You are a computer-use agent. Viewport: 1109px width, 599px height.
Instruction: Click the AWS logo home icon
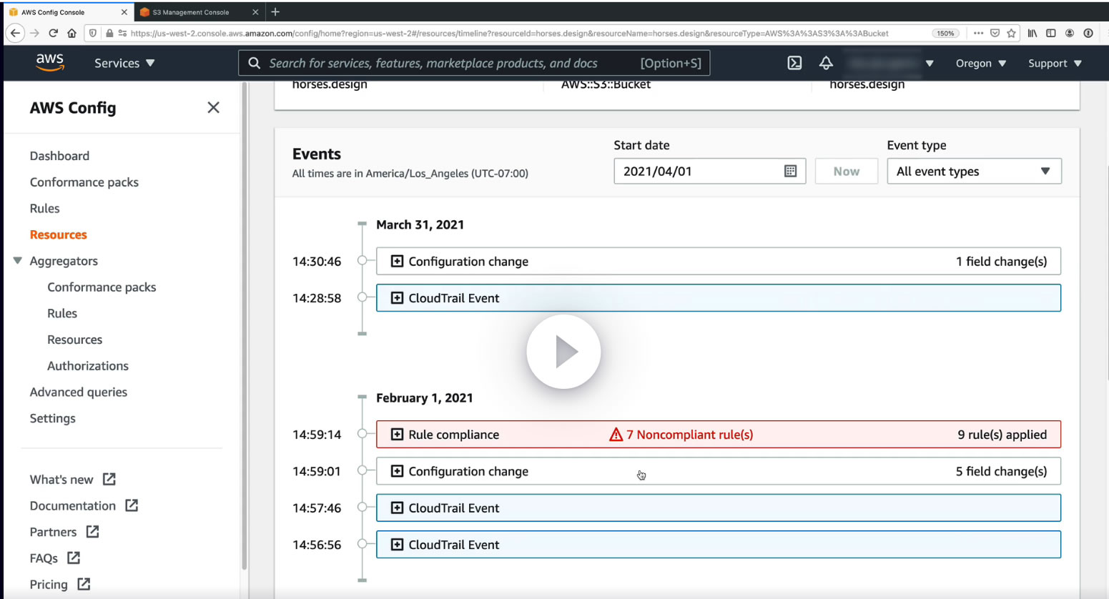point(50,62)
